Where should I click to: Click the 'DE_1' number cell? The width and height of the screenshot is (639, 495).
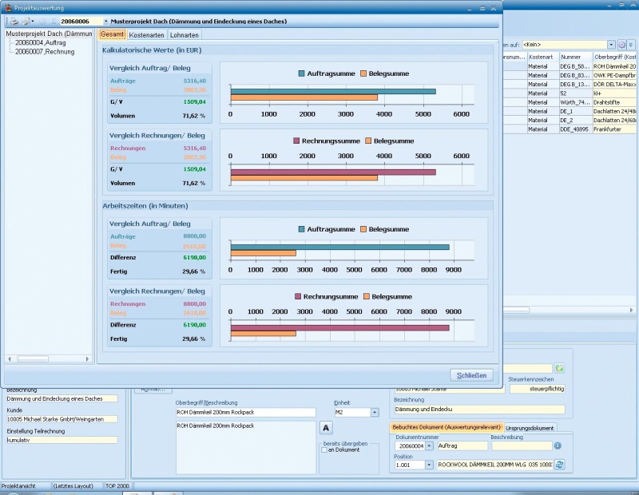575,111
